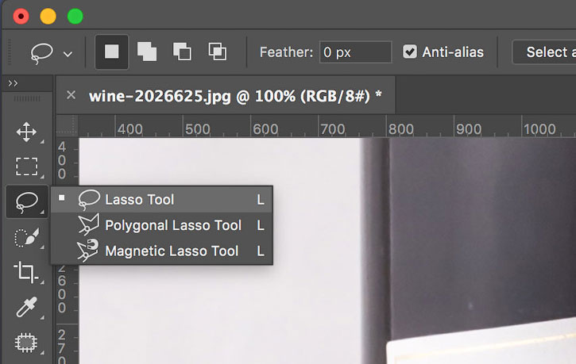Click the yellow minimize window button
Image resolution: width=576 pixels, height=364 pixels.
[48, 17]
